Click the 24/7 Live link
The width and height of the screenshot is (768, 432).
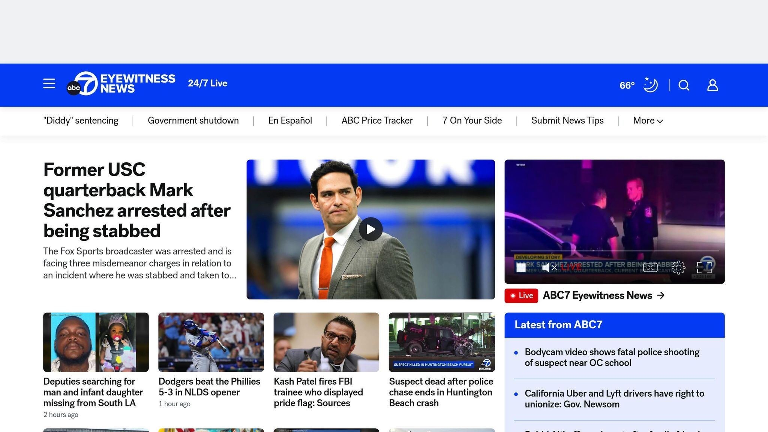pyautogui.click(x=207, y=83)
